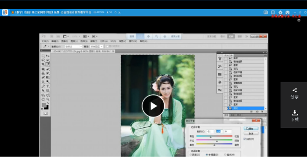Toggle the 预览(P) preview checkbox
Screen dimensions: 307x167
click(245, 139)
